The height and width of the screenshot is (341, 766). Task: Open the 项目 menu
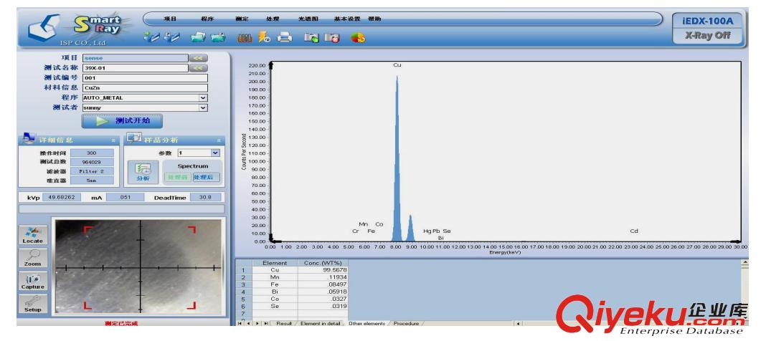click(170, 19)
